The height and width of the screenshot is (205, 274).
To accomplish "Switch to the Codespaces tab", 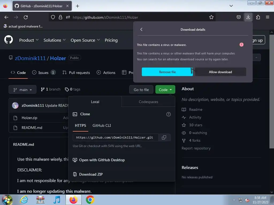I will pos(148,102).
